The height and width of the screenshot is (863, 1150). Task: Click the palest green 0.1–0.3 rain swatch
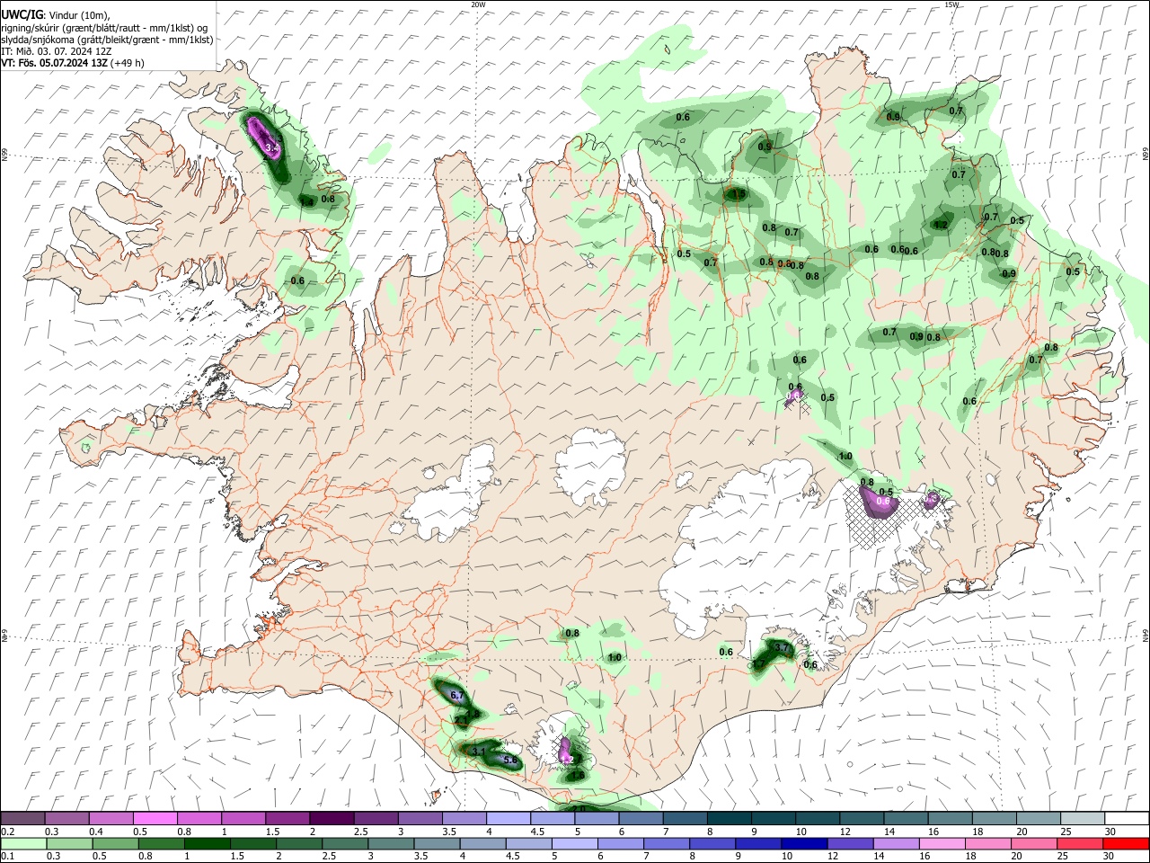click(22, 843)
